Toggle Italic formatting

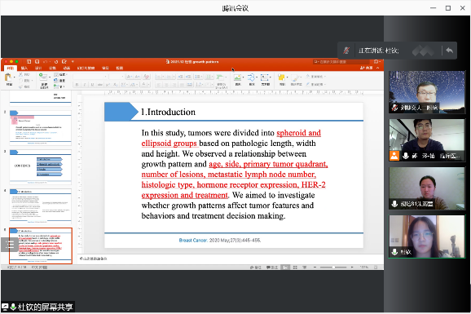click(85, 85)
